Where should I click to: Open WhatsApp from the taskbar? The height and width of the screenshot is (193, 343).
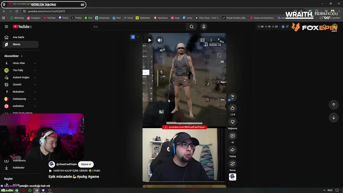pos(30,190)
